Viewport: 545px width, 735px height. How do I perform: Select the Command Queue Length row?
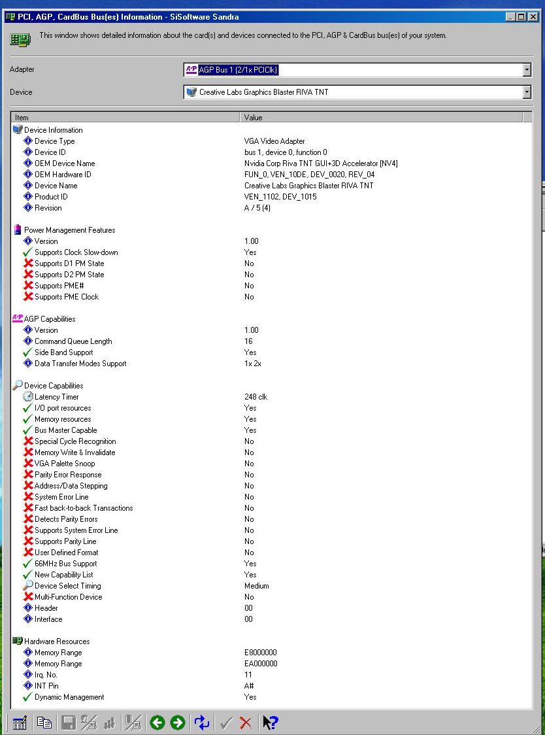point(272,341)
